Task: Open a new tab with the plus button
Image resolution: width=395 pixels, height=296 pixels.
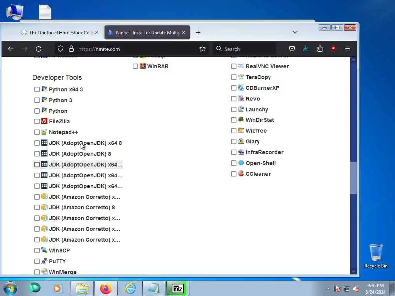Action: point(198,32)
